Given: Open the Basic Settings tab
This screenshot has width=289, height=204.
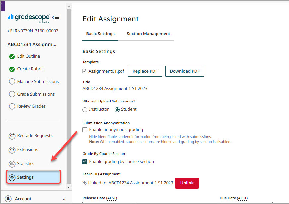Looking at the screenshot, I should [x=100, y=34].
